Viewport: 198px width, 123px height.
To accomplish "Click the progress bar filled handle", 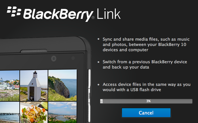I will (102, 101).
